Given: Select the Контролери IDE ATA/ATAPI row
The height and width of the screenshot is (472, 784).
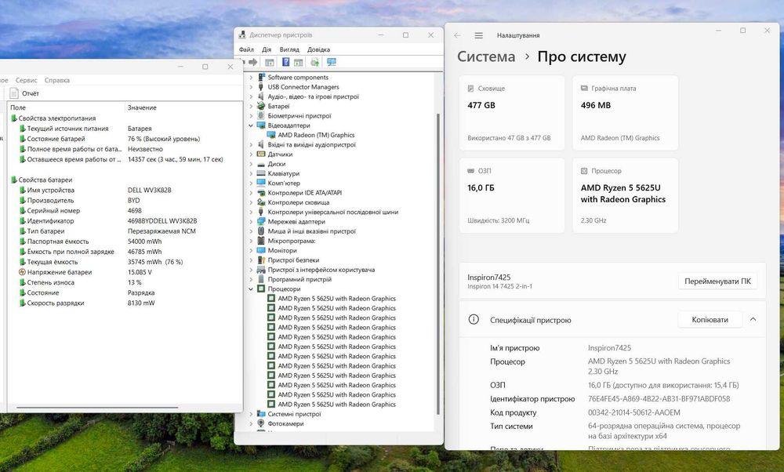Looking at the screenshot, I should pos(304,193).
